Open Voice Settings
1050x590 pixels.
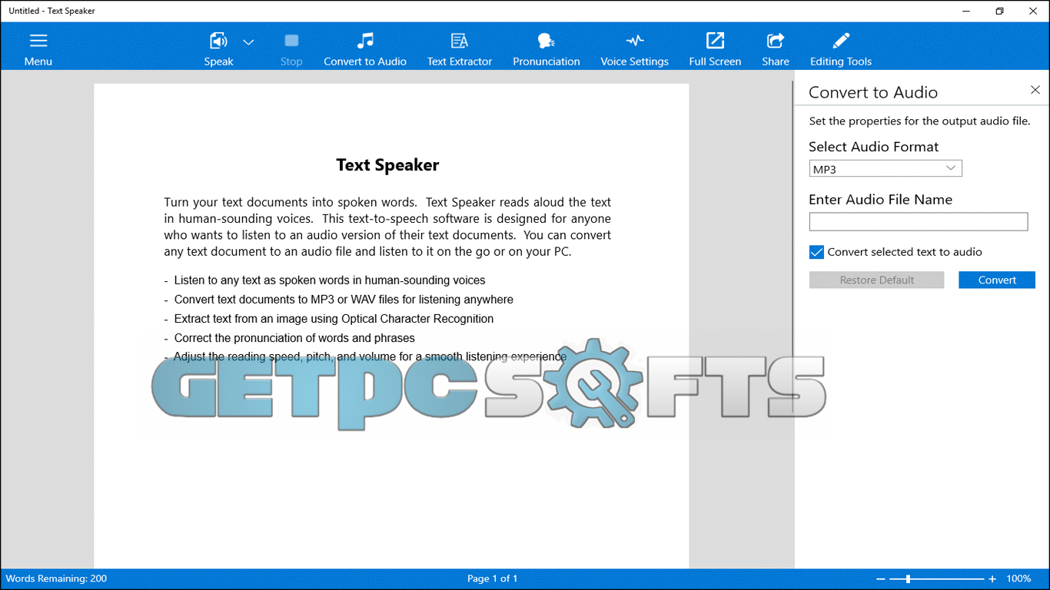(634, 49)
